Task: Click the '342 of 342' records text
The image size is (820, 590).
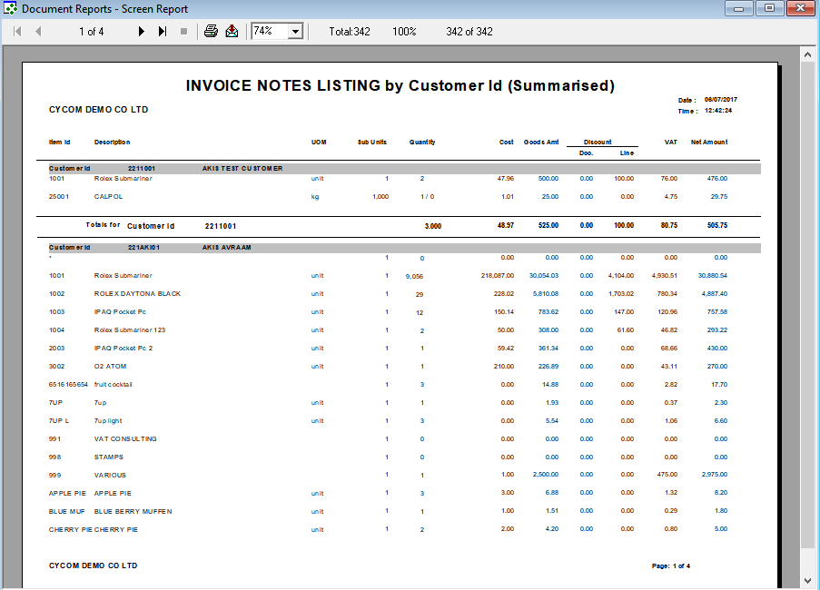Action: (x=469, y=32)
